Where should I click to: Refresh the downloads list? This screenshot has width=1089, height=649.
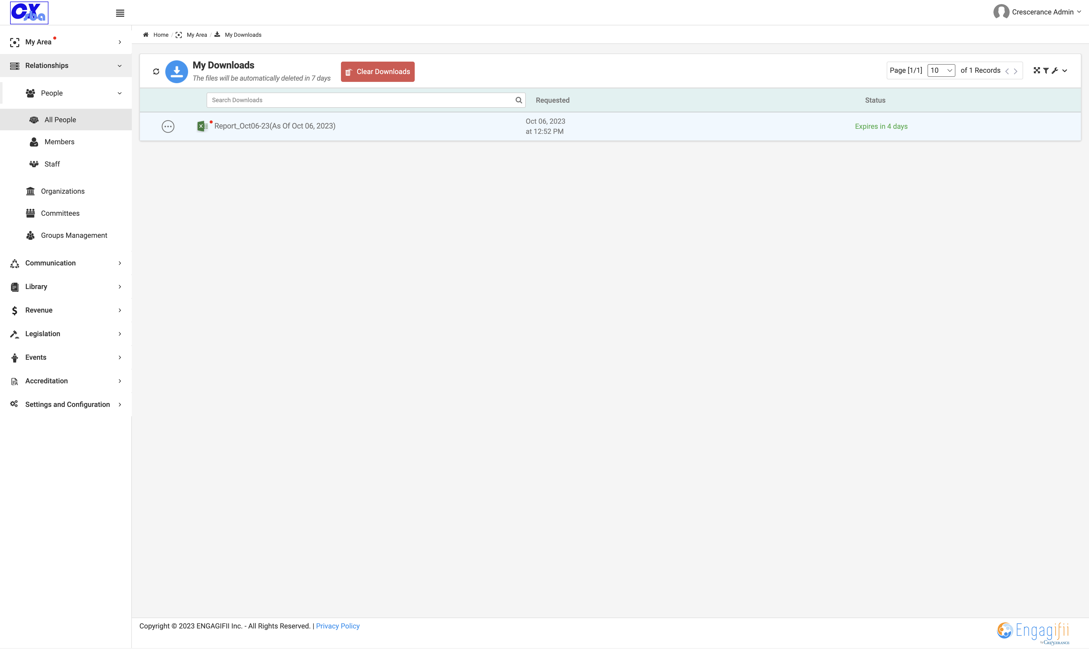click(156, 71)
